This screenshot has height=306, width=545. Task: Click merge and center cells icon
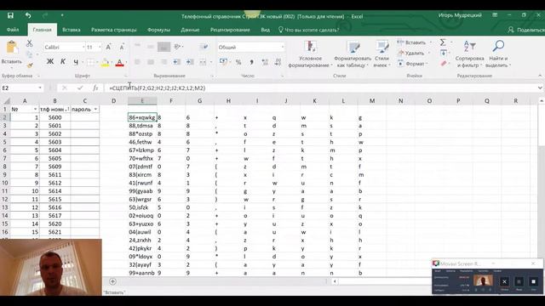pos(203,62)
